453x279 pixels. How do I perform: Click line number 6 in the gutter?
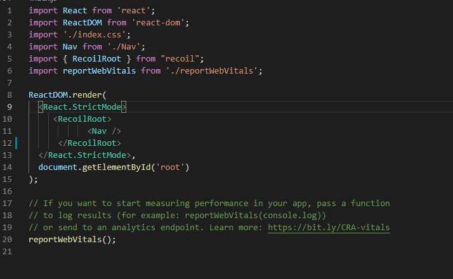point(10,71)
